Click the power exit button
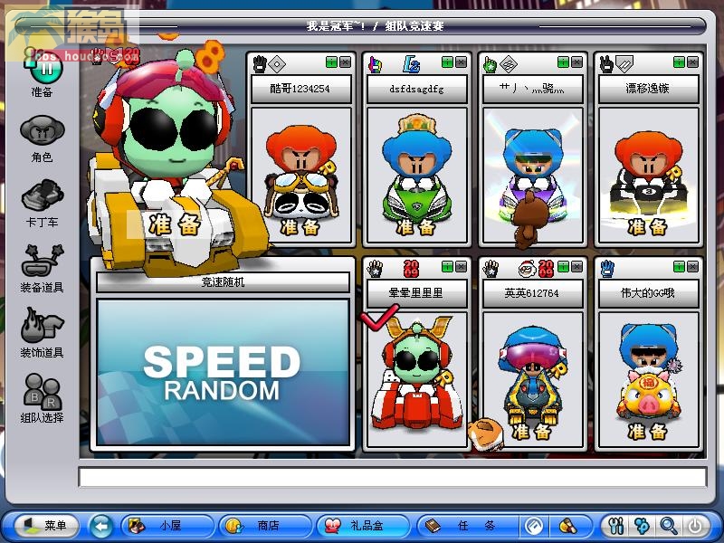Image resolution: width=724 pixels, height=543 pixels. pyautogui.click(x=695, y=526)
